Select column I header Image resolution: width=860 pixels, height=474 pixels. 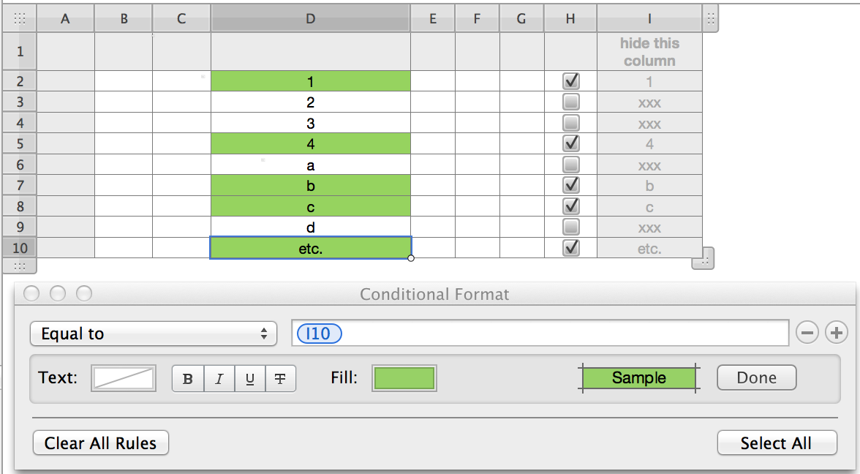click(x=649, y=20)
